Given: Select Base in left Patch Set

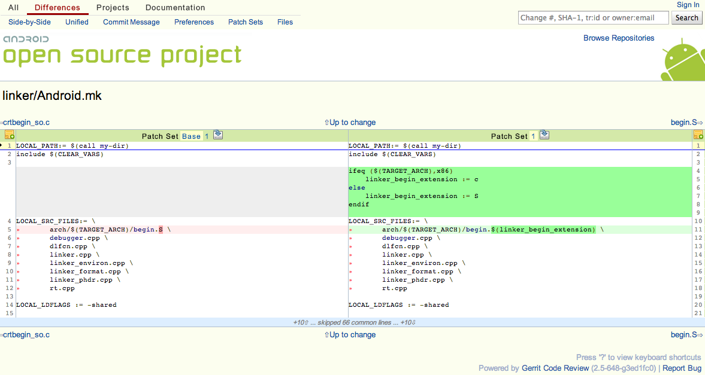Looking at the screenshot, I should pos(191,136).
